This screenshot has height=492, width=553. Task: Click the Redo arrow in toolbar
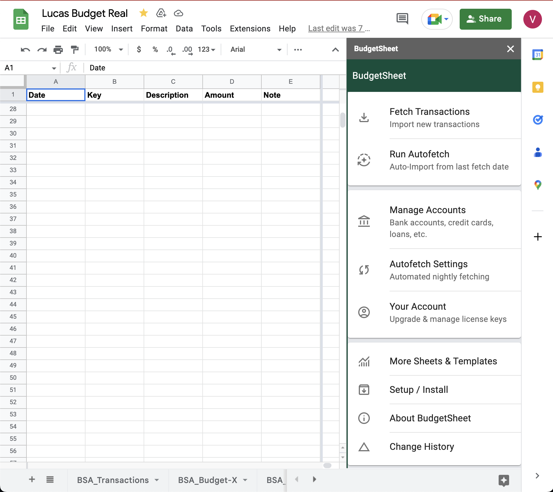point(42,50)
